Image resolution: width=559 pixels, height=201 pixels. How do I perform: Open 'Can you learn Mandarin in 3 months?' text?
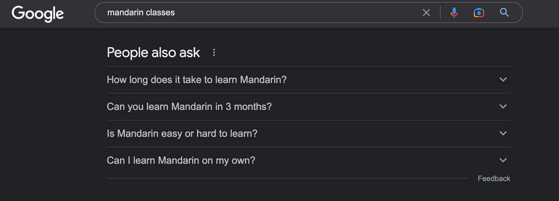point(189,107)
